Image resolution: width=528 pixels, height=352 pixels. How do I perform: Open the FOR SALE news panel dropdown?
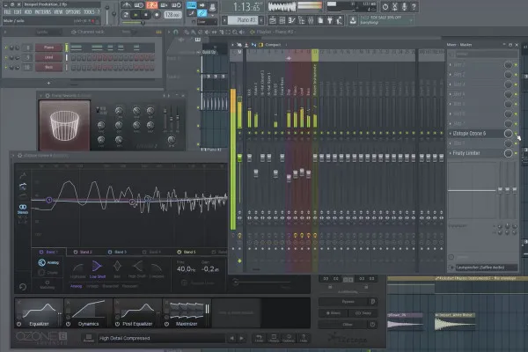[411, 20]
